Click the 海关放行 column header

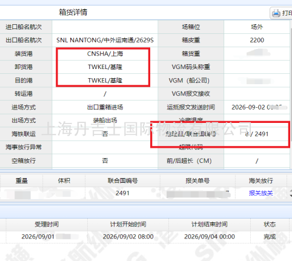260,180
